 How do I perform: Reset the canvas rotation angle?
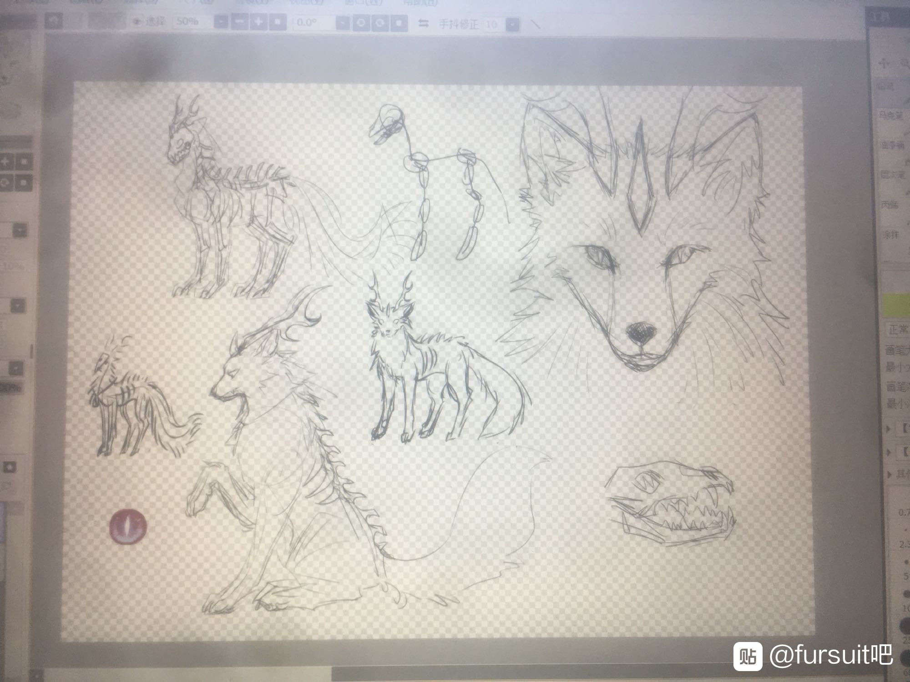coord(399,23)
